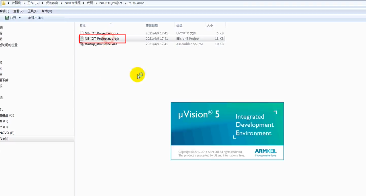Expand breadcrumb arrow after 代码
The image size is (366, 196).
point(96,3)
